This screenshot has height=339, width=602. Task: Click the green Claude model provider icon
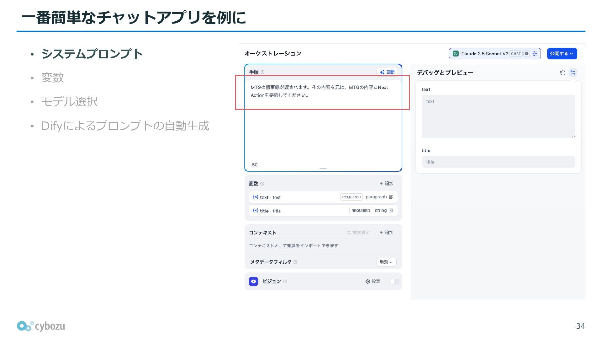coord(456,54)
